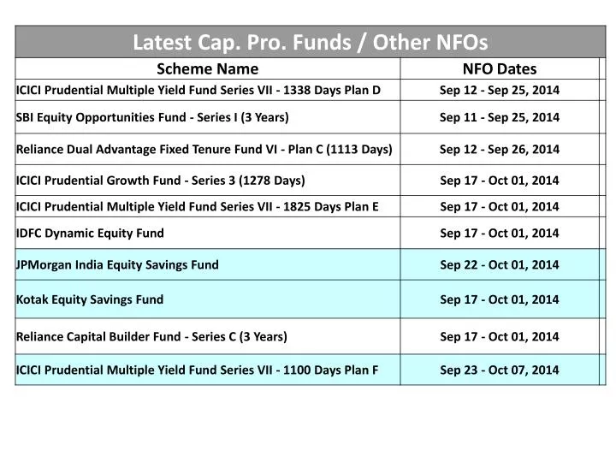Image resolution: width=616 pixels, height=462 pixels.
Task: Select SBI Equity Opportunities Fund Series I
Action: (152, 117)
